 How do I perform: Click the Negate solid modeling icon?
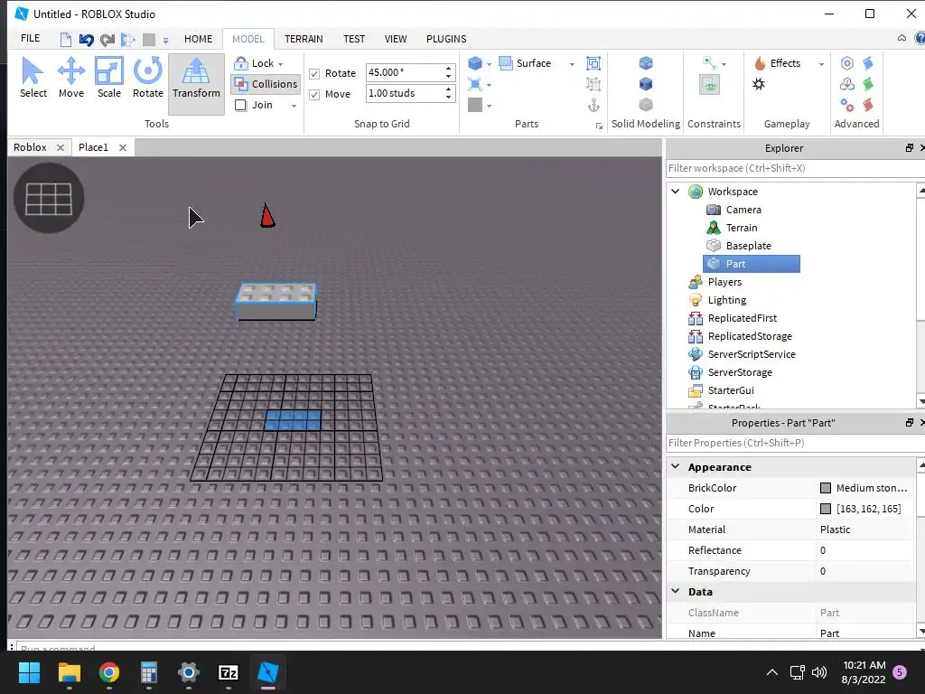646,84
